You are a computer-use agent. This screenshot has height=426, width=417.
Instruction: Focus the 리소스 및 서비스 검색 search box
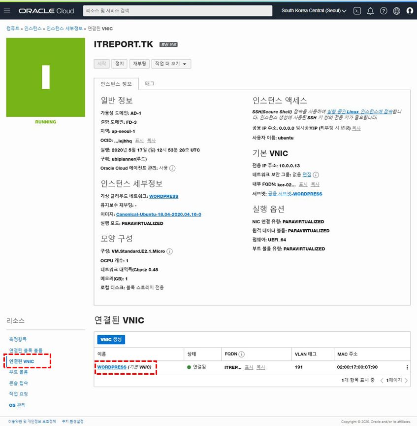[178, 11]
